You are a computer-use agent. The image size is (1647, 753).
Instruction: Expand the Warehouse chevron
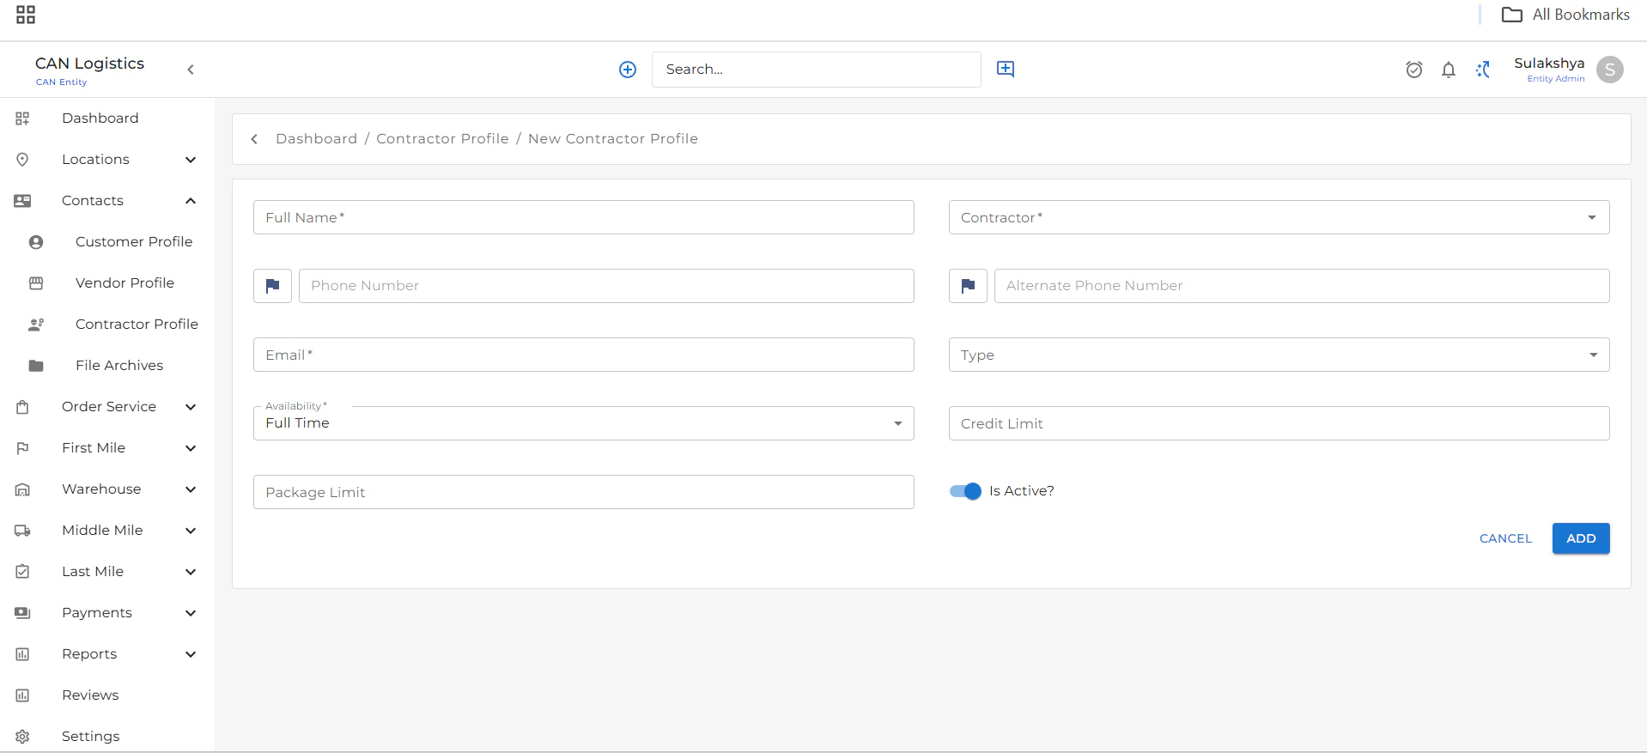coord(191,489)
